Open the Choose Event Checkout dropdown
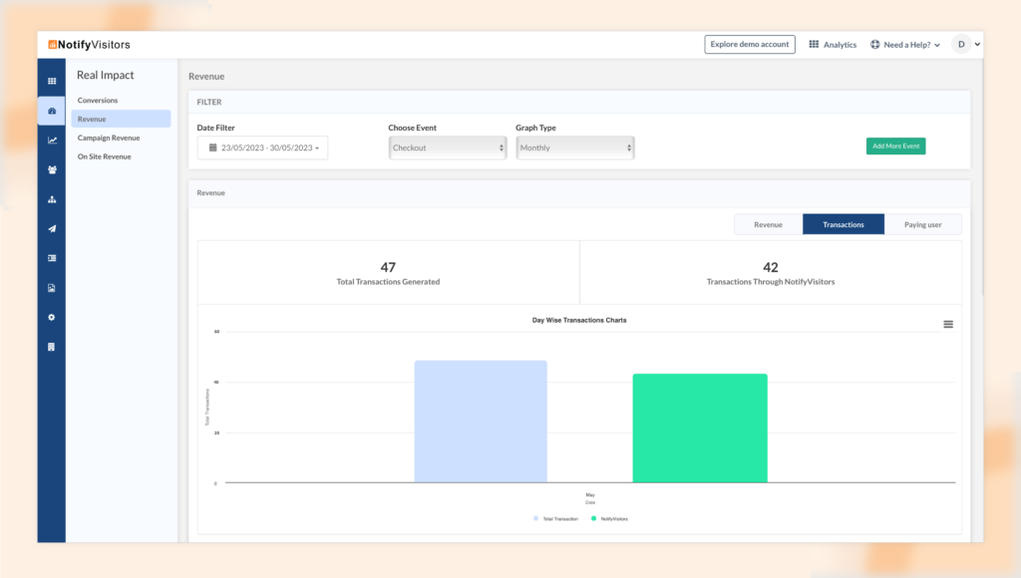The image size is (1021, 578). 448,147
